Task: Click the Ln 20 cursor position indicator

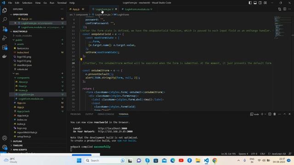Action: click(x=228, y=154)
